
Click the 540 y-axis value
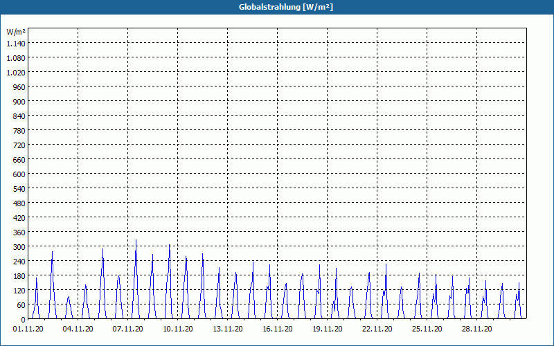click(19, 188)
